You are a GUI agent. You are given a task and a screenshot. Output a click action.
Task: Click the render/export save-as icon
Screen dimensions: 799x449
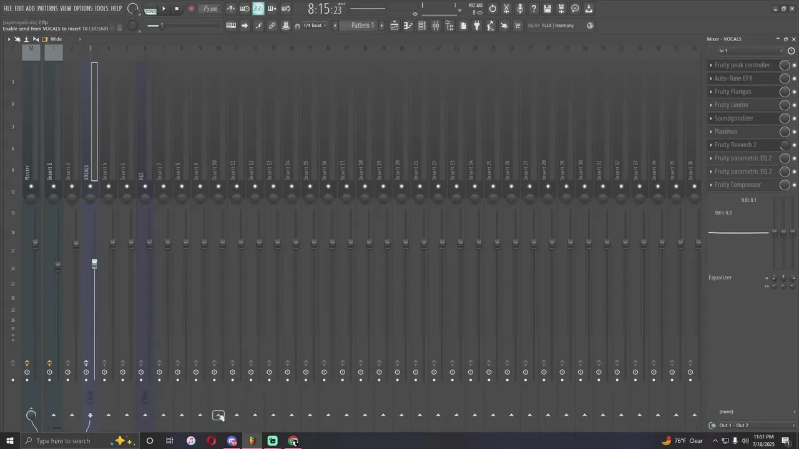pos(561,9)
